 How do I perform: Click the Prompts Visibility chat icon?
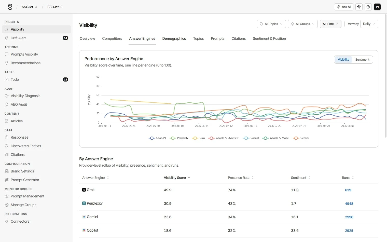click(7, 54)
